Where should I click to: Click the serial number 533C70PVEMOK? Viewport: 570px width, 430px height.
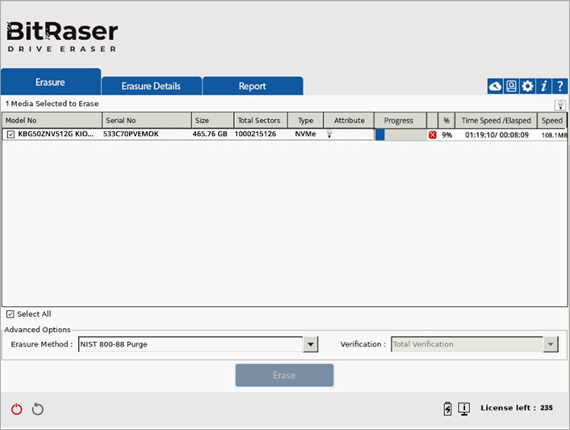131,134
